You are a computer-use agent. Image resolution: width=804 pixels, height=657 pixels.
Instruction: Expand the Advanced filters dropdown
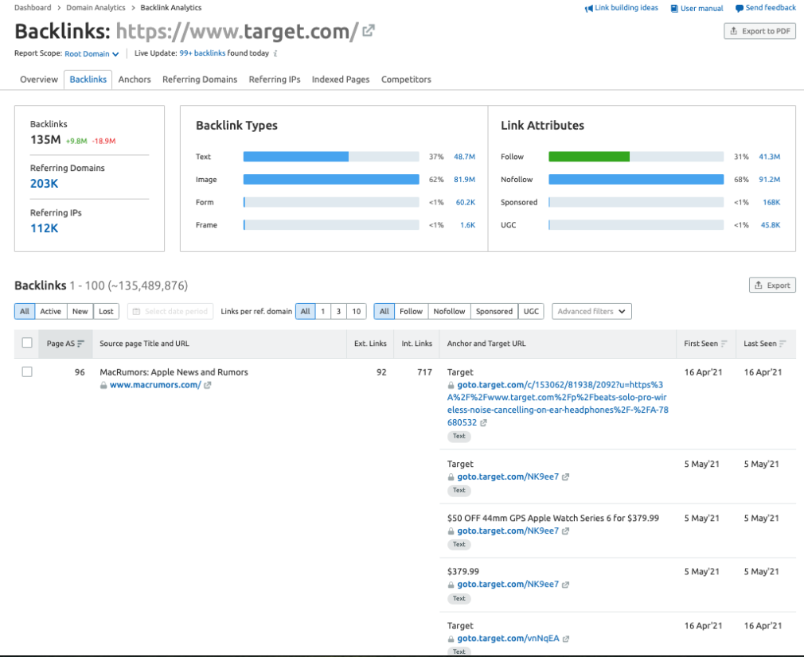[591, 311]
